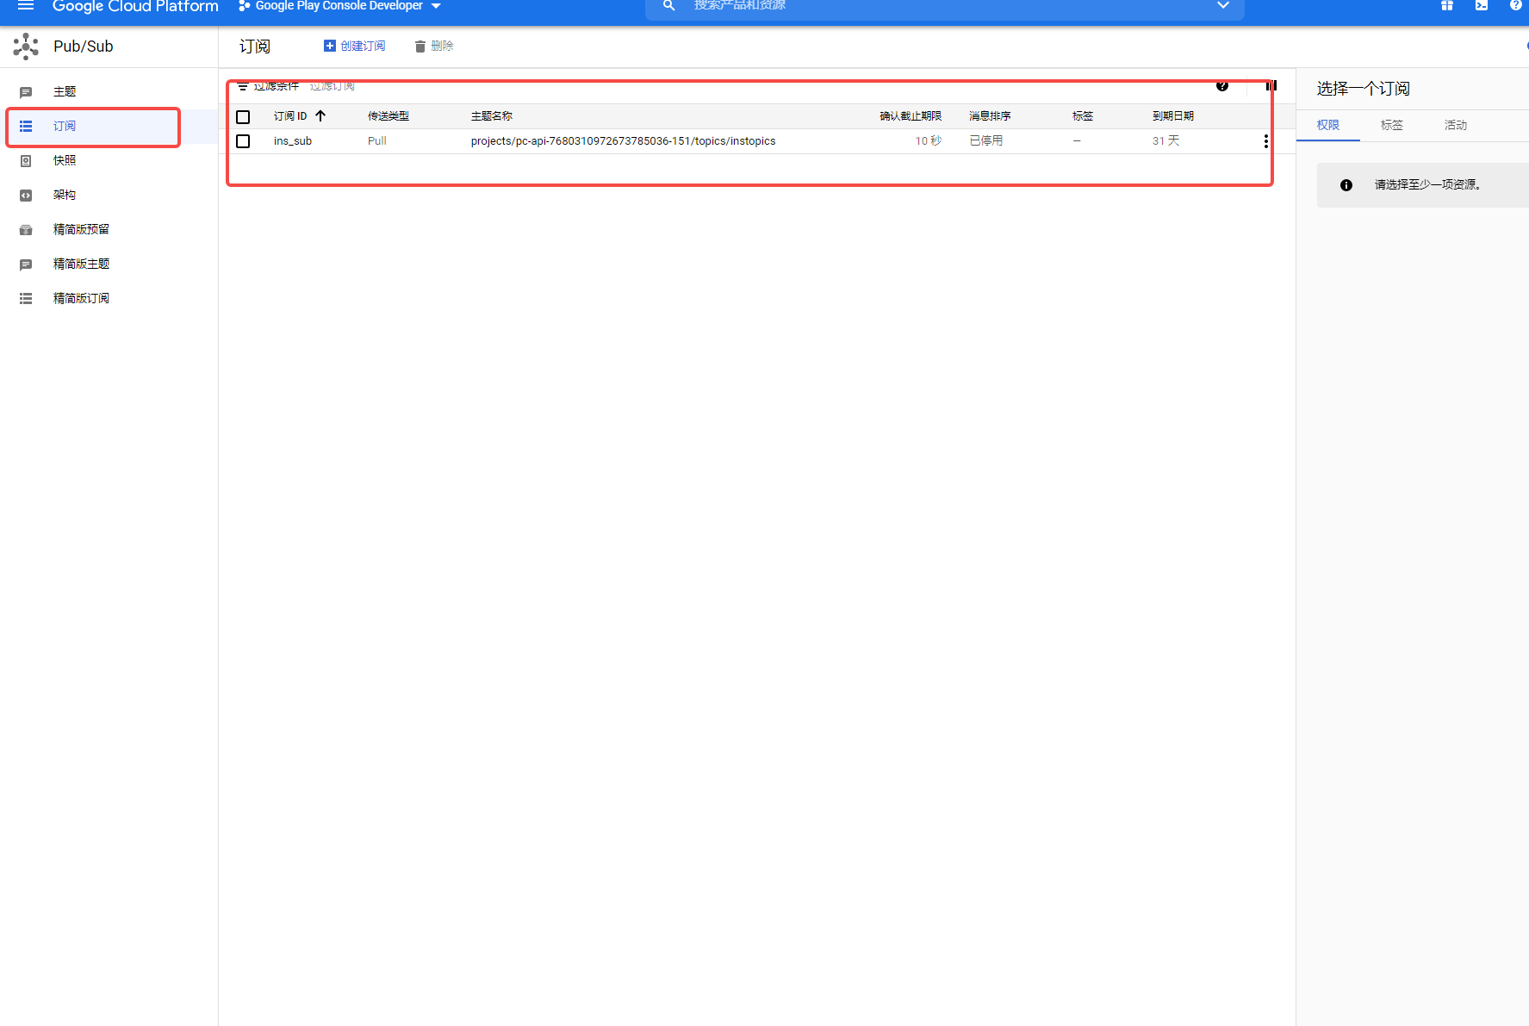Open 订阅 in sidebar
The height and width of the screenshot is (1026, 1529).
coord(65,127)
